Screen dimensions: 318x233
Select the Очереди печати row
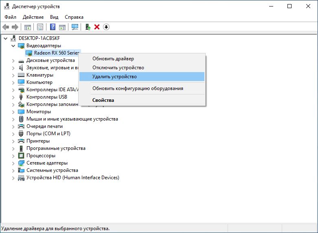44,126
